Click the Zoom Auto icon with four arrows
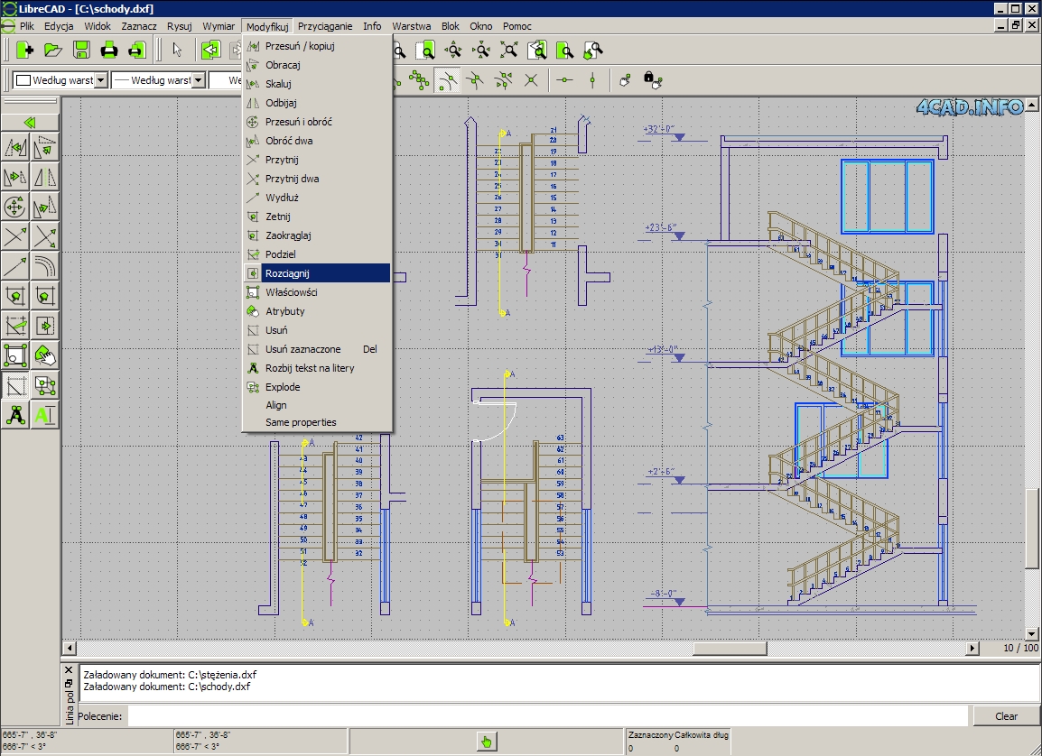This screenshot has height=756, width=1042. [509, 50]
